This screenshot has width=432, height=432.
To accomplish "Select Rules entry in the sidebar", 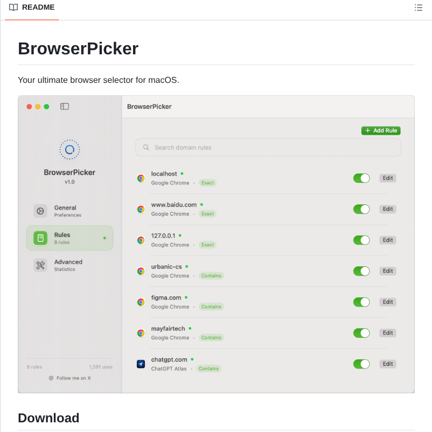I will point(69,237).
